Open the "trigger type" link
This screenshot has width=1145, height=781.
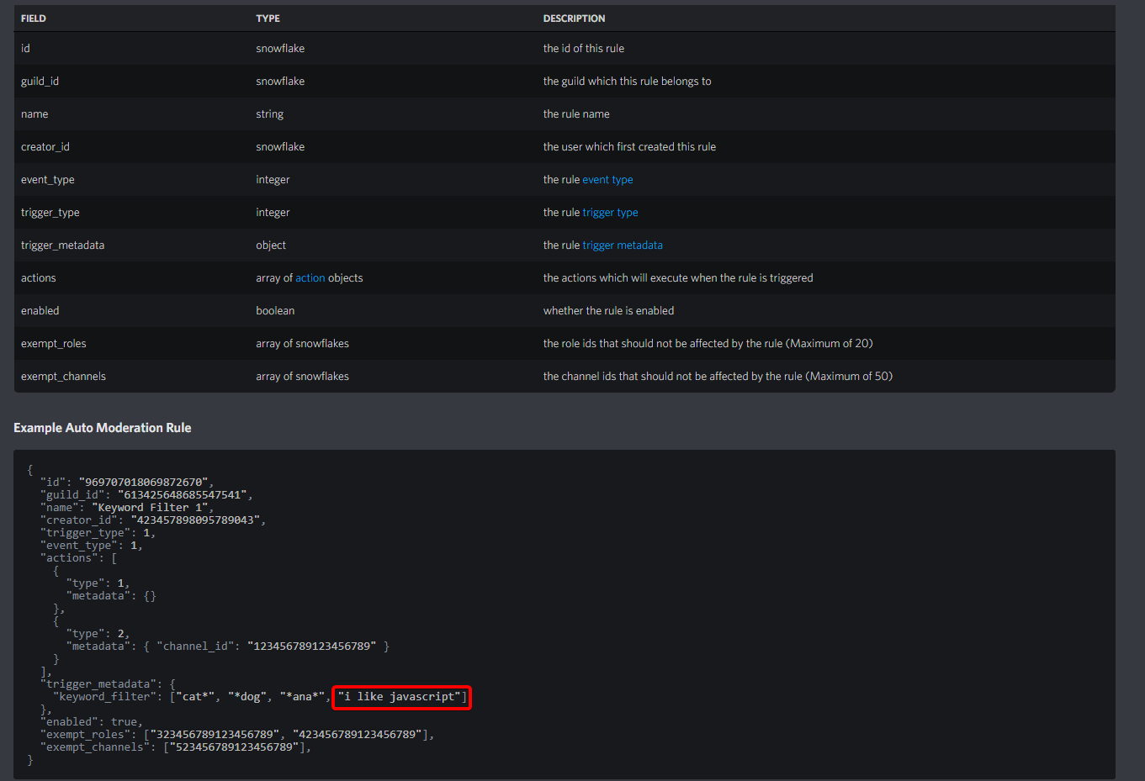click(610, 213)
